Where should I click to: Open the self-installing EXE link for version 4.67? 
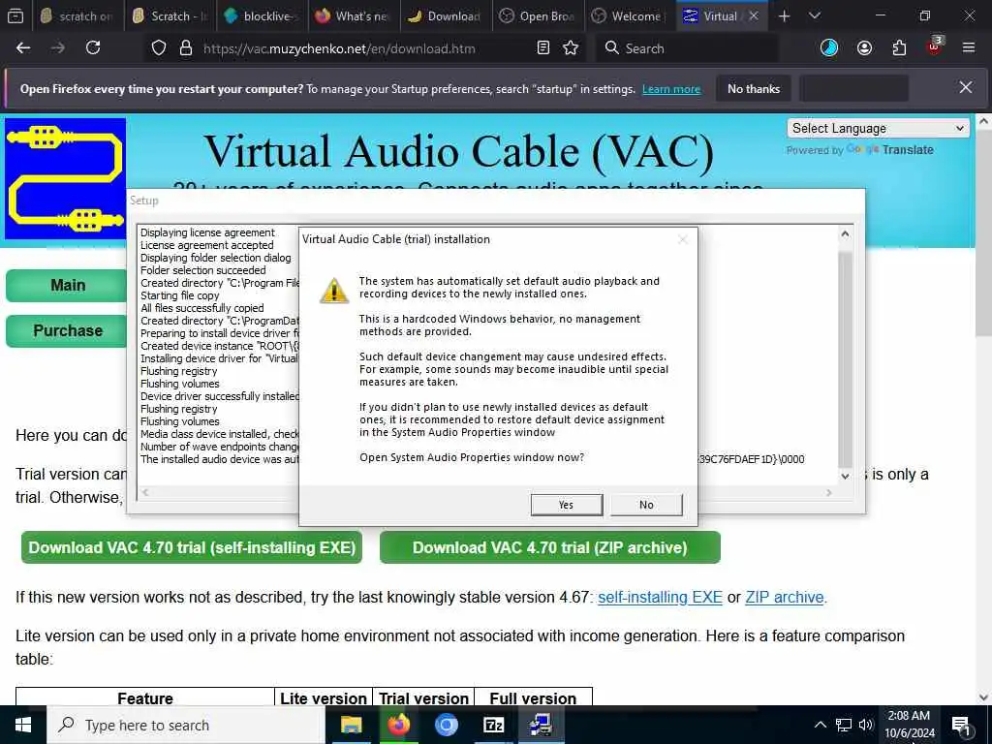pos(660,597)
